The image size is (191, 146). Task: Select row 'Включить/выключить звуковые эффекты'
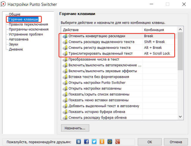(x=119, y=71)
